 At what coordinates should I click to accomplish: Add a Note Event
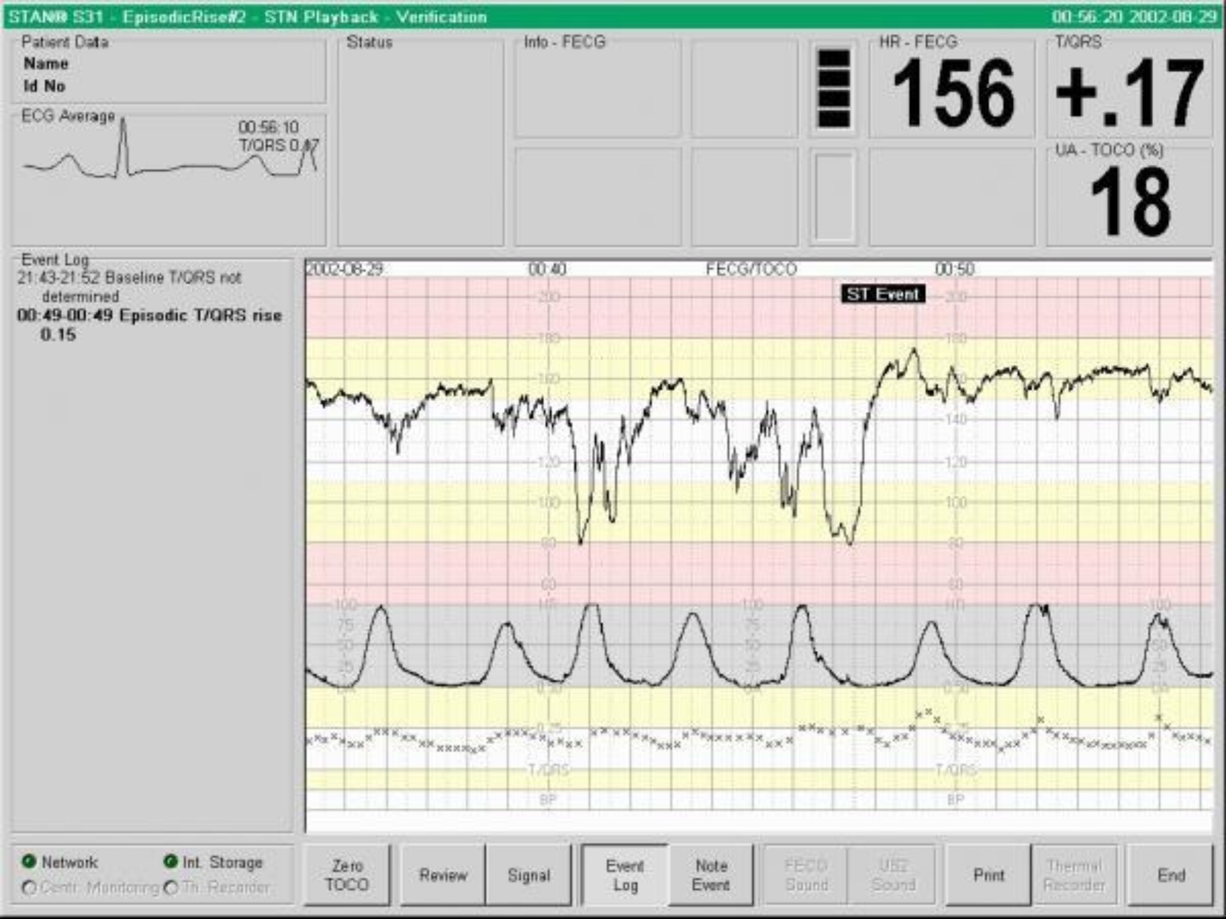710,875
